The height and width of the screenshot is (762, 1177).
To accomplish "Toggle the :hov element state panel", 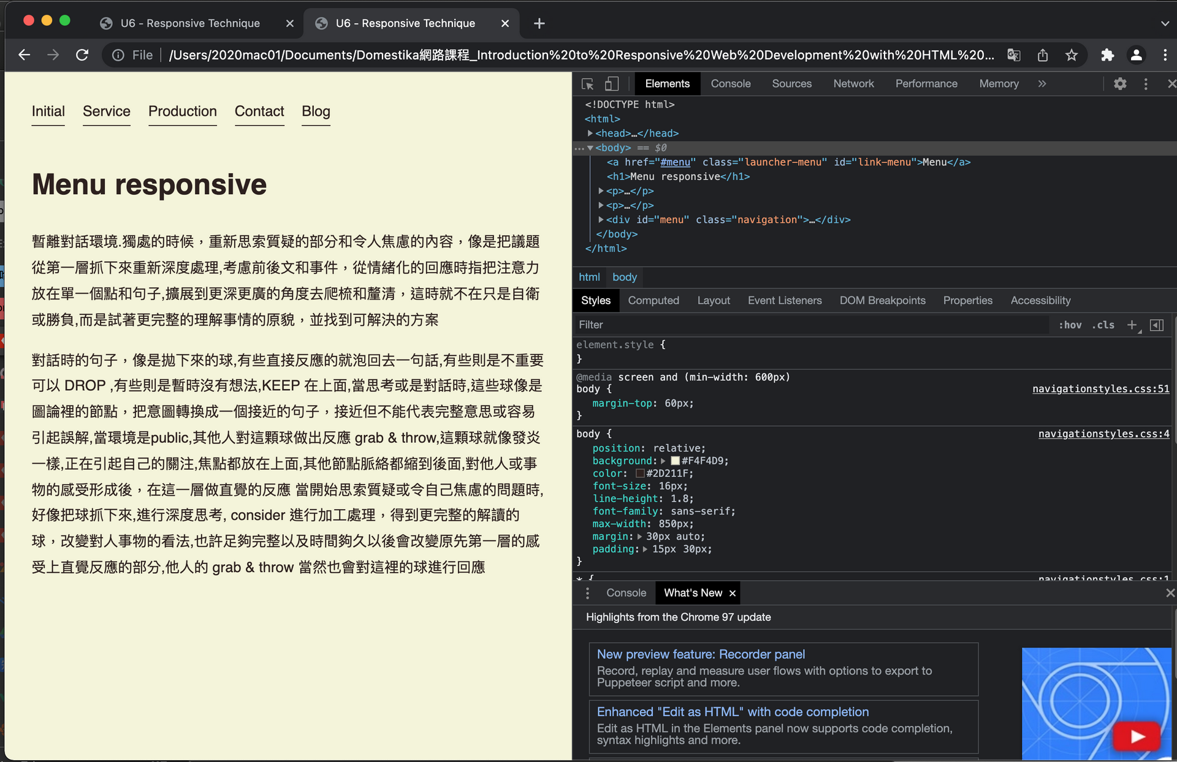I will [x=1070, y=325].
